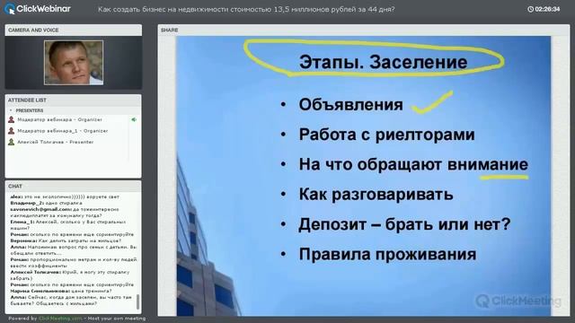Collapse the Presenters group arrow

(11, 110)
